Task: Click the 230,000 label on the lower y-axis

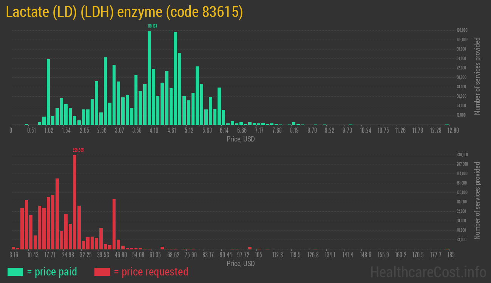Action: tap(462, 155)
